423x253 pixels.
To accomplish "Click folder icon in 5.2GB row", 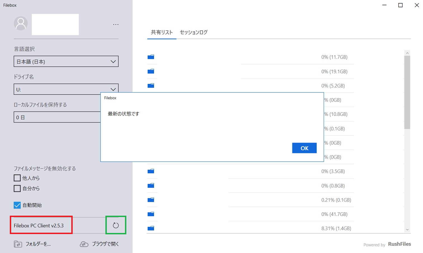I will (x=151, y=85).
